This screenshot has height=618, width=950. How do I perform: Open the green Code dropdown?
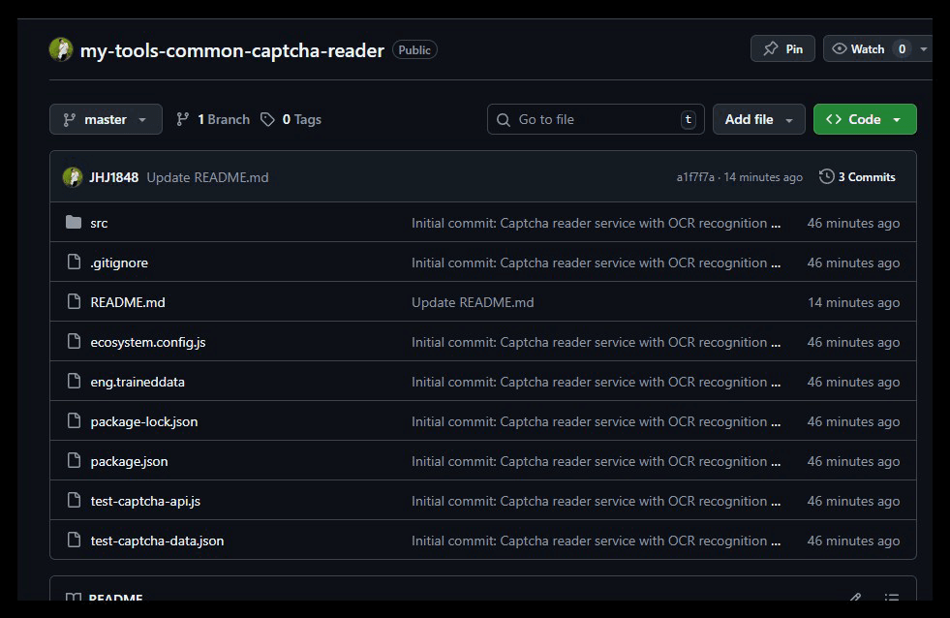click(864, 119)
